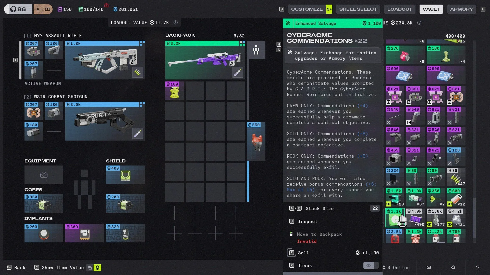This screenshot has height=275, width=490.
Task: Toggle the Track option for CyberAcme Commendations
Action: tap(371, 265)
